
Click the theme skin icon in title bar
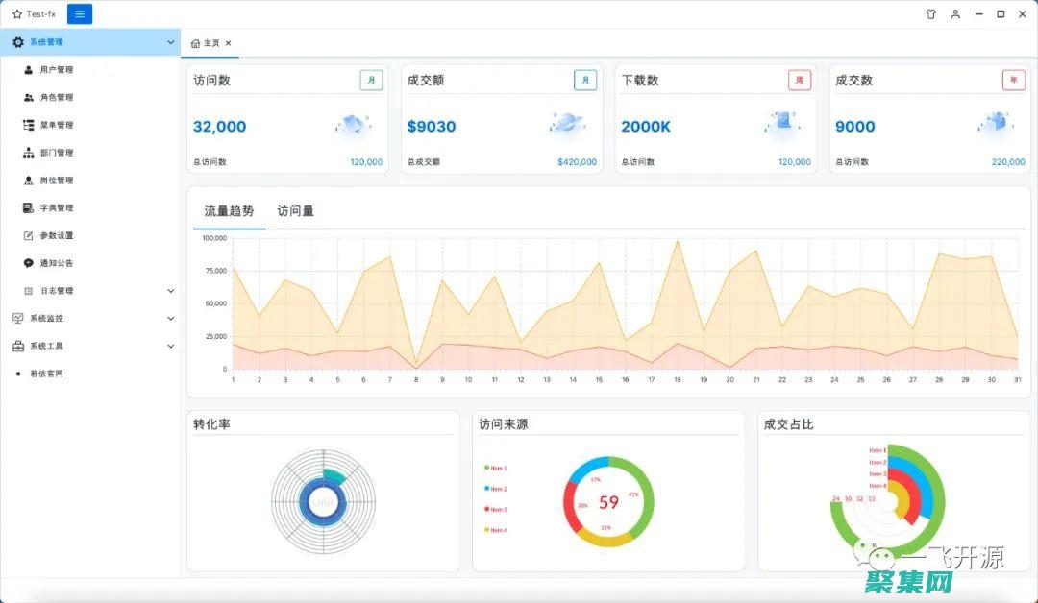click(x=931, y=13)
